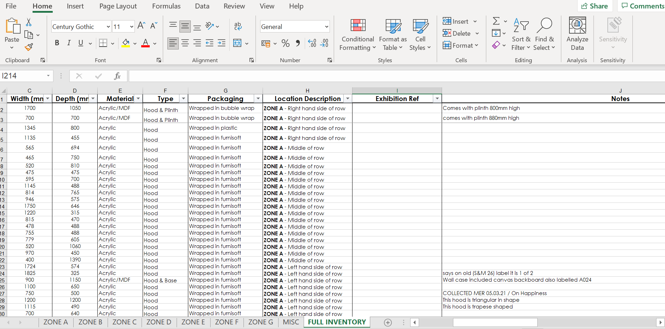
Task: Open the General number format dropdown
Action: click(x=326, y=27)
